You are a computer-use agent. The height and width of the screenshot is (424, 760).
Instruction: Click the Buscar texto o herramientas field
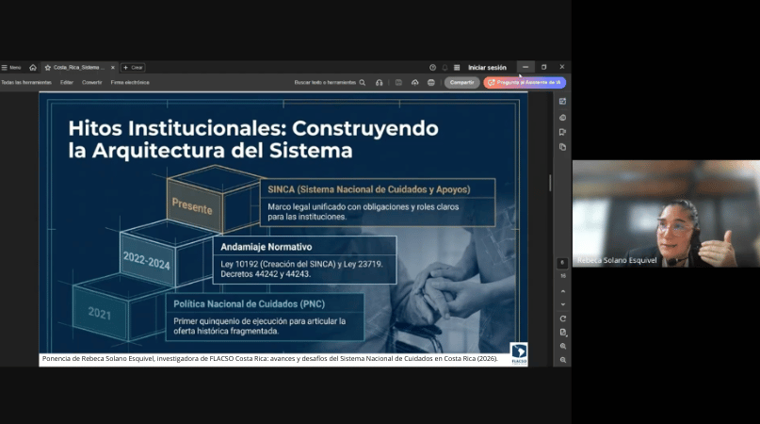point(330,83)
